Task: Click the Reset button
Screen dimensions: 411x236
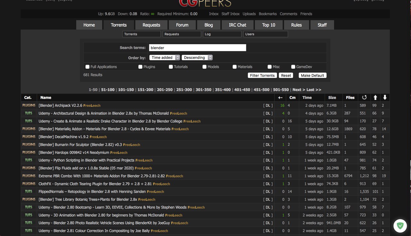Action: coord(286,76)
